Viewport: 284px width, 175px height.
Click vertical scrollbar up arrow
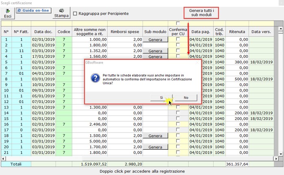pyautogui.click(x=281, y=28)
